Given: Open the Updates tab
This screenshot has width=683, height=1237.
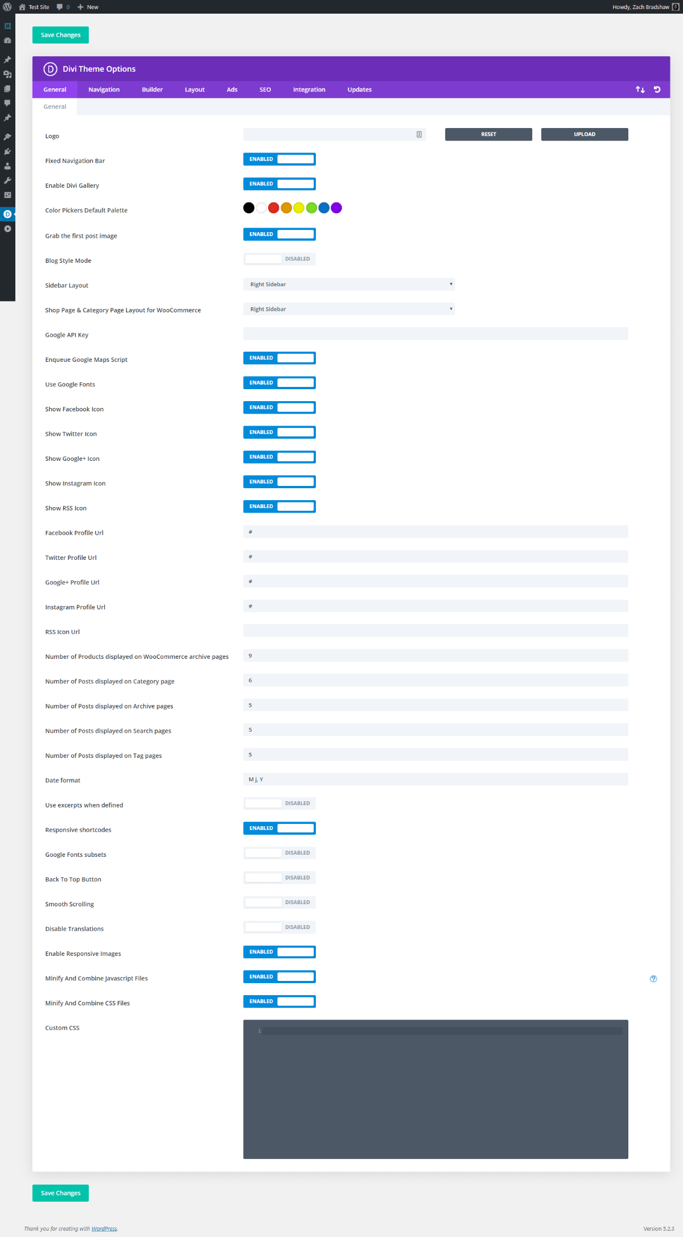Looking at the screenshot, I should [360, 89].
